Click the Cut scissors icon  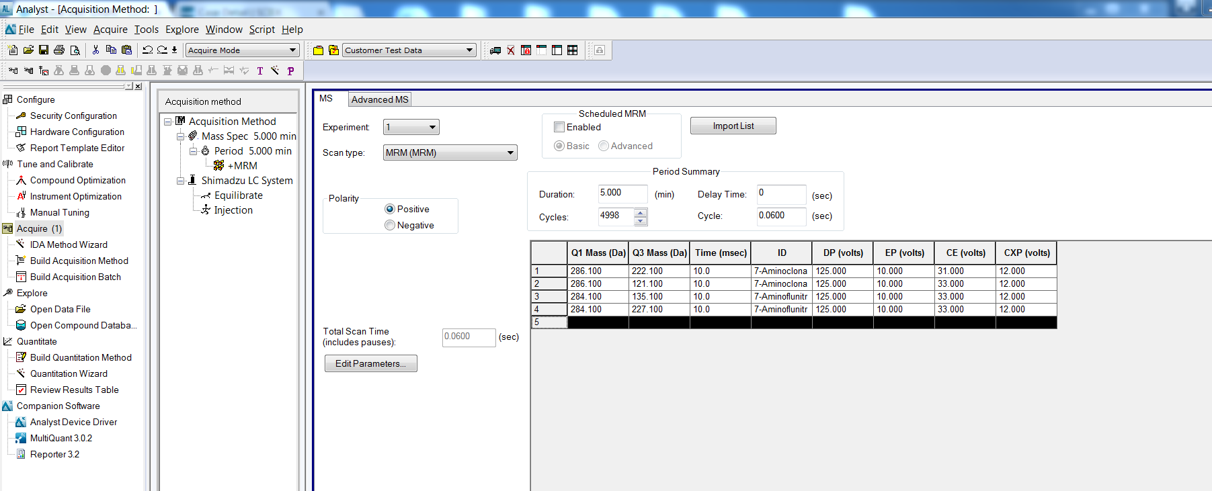point(95,50)
